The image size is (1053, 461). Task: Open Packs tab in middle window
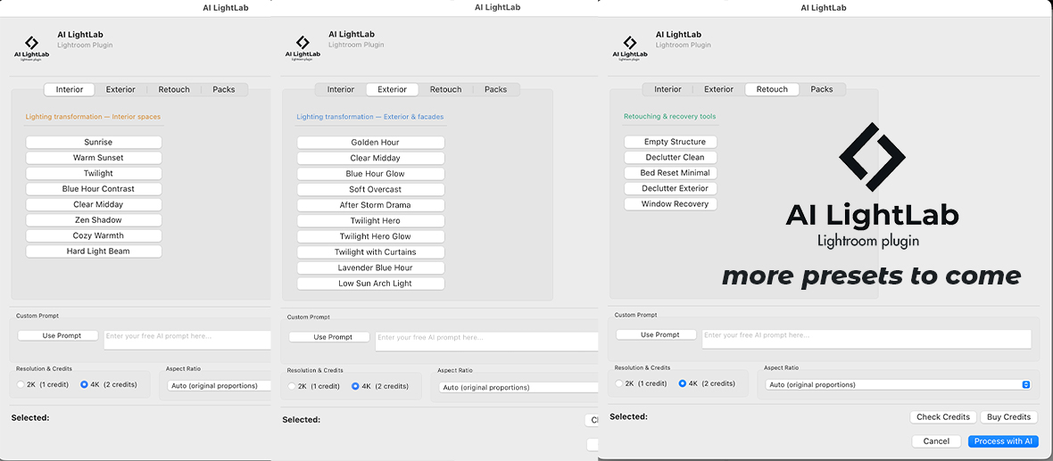[495, 89]
